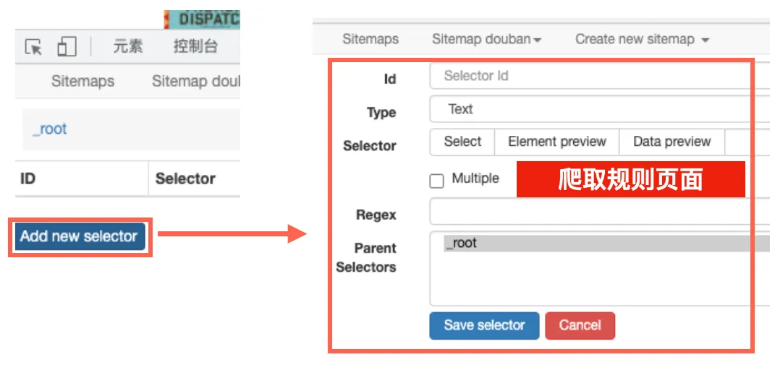Switch to the 控制台 tab
The height and width of the screenshot is (378, 775).
(x=195, y=47)
